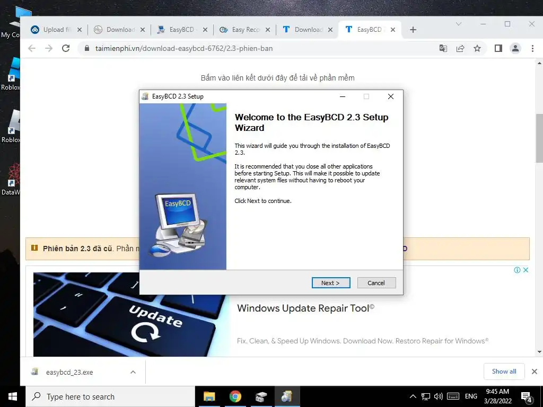The width and height of the screenshot is (543, 407).
Task: Open the clock showing 9:45 AM
Action: click(x=497, y=396)
